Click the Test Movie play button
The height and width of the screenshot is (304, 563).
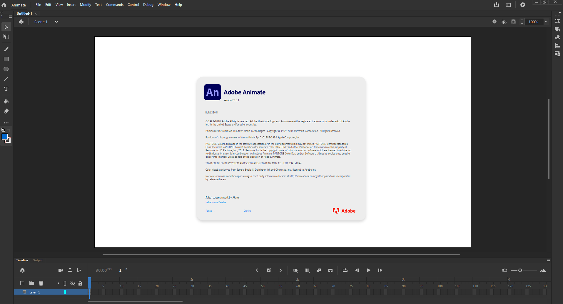(523, 5)
